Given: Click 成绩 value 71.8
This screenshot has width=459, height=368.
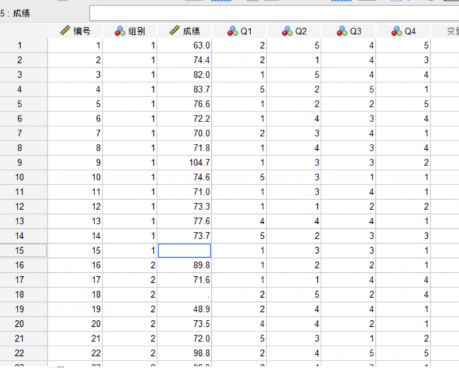Looking at the screenshot, I should [184, 148].
